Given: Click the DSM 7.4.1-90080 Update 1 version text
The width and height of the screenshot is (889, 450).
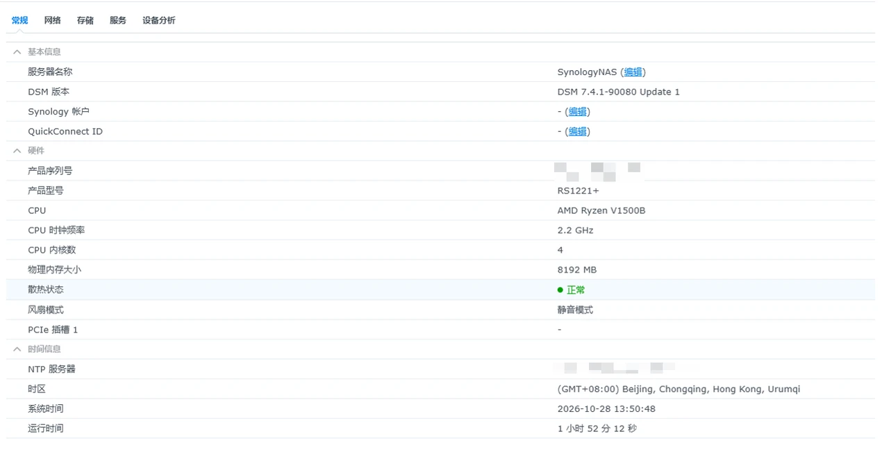Looking at the screenshot, I should coord(619,92).
